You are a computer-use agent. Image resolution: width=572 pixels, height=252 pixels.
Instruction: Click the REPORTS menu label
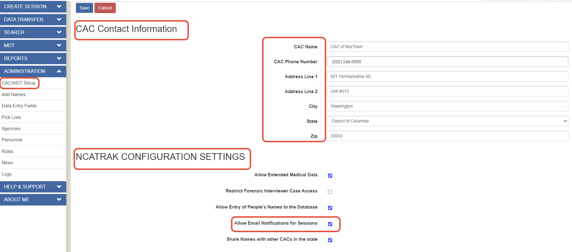coord(16,58)
